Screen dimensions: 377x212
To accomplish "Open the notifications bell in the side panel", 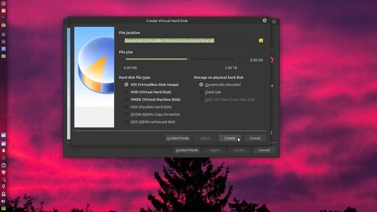I will pyautogui.click(x=4, y=151).
